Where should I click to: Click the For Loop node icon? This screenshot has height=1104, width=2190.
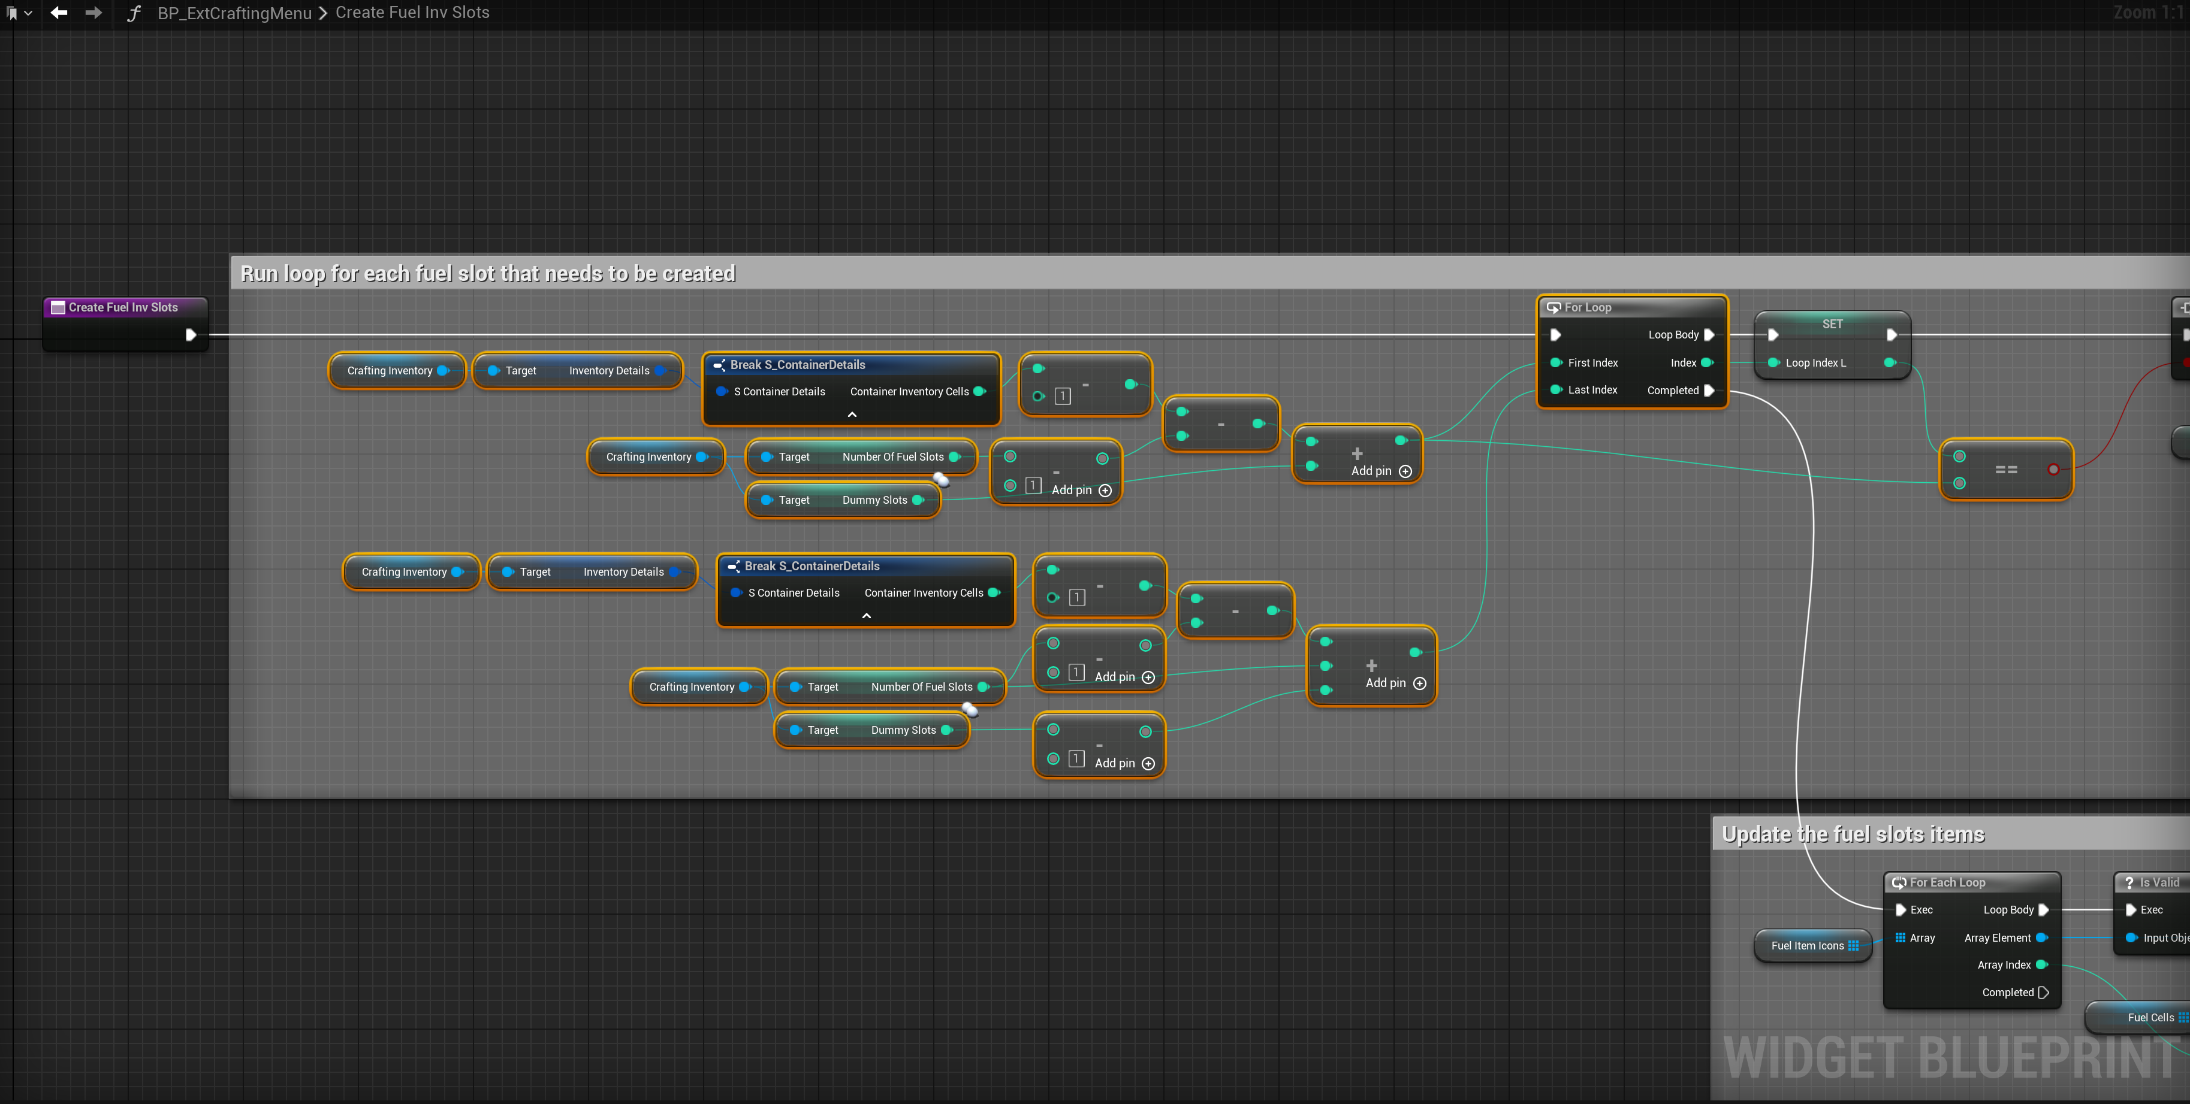click(1553, 308)
